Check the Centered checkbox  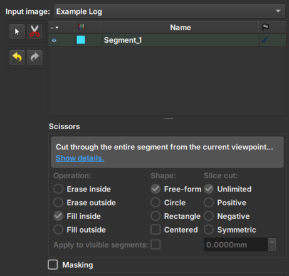tap(155, 230)
